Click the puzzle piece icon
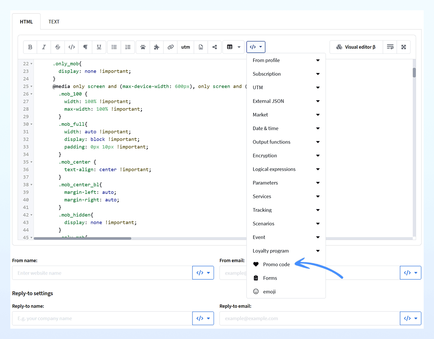The height and width of the screenshot is (339, 434). (157, 47)
